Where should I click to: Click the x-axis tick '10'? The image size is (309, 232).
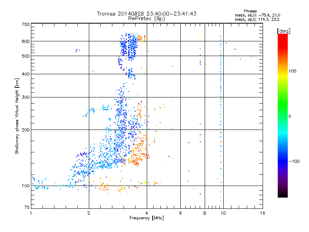[x=223, y=213]
